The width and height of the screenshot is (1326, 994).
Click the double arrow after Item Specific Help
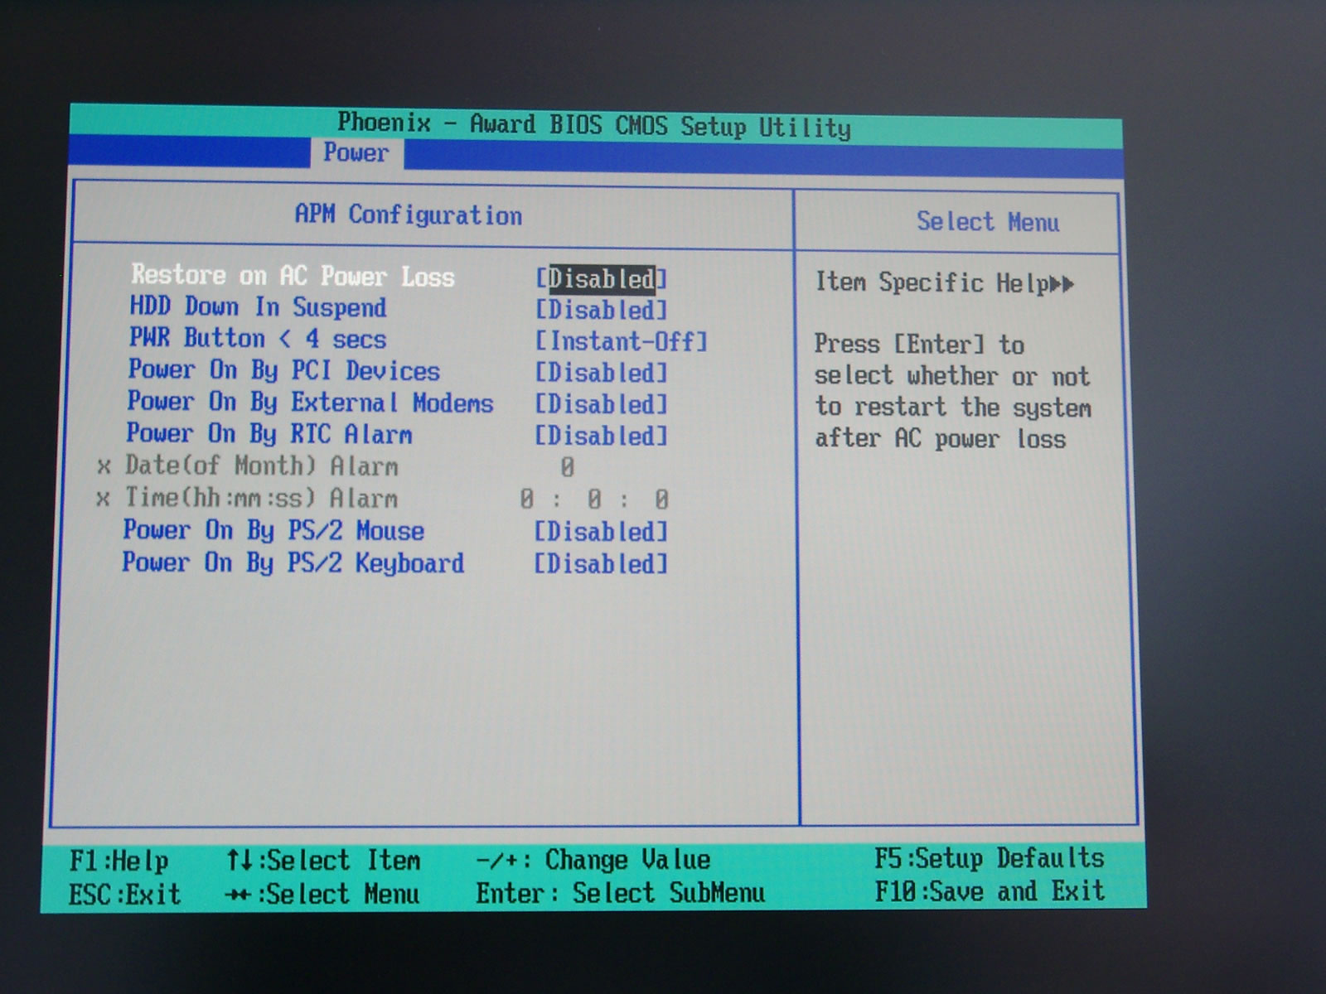[x=1062, y=285]
